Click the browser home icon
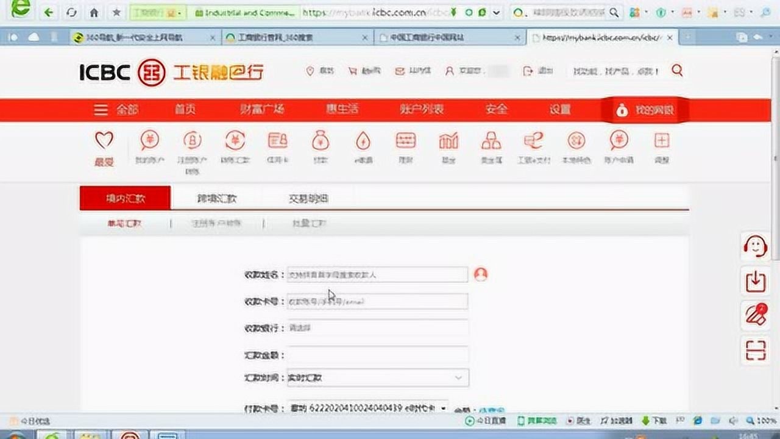 [x=94, y=12]
